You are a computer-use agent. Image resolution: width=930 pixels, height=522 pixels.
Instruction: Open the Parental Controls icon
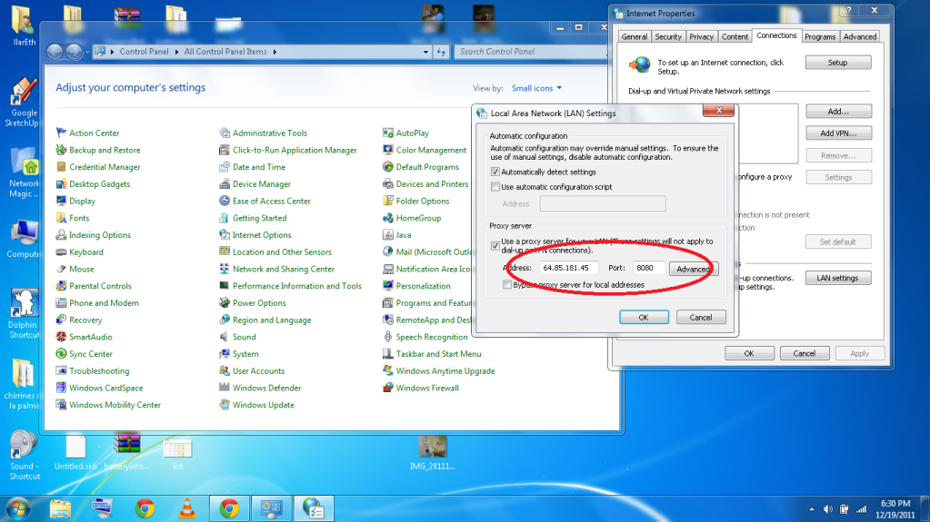click(x=61, y=286)
